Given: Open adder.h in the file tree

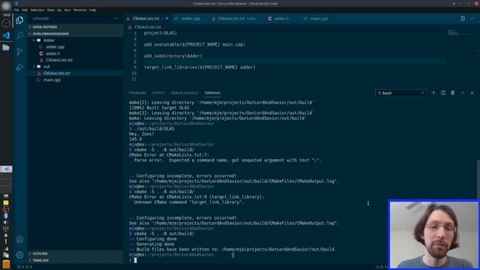Looking at the screenshot, I should [x=53, y=53].
